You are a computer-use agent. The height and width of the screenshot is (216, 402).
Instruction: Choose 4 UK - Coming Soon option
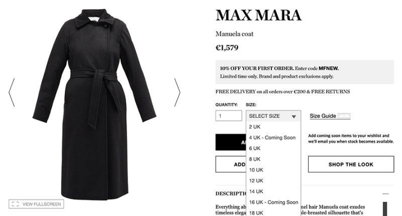point(273,137)
